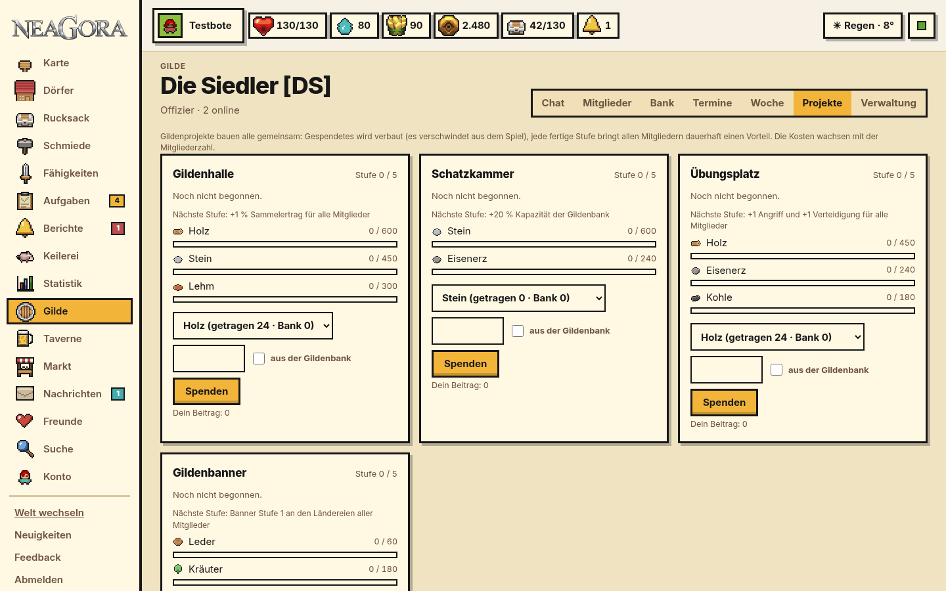Open the Mitglieder tab
This screenshot has width=946, height=591.
pos(607,103)
